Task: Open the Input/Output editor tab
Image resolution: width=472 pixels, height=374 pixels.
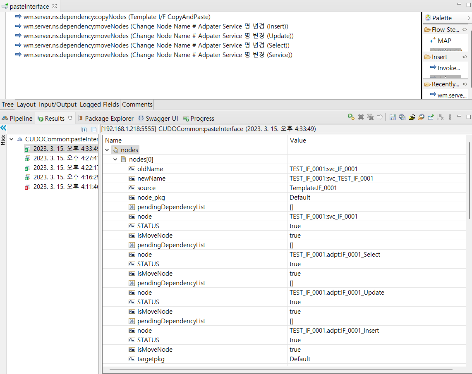Action: [58, 105]
